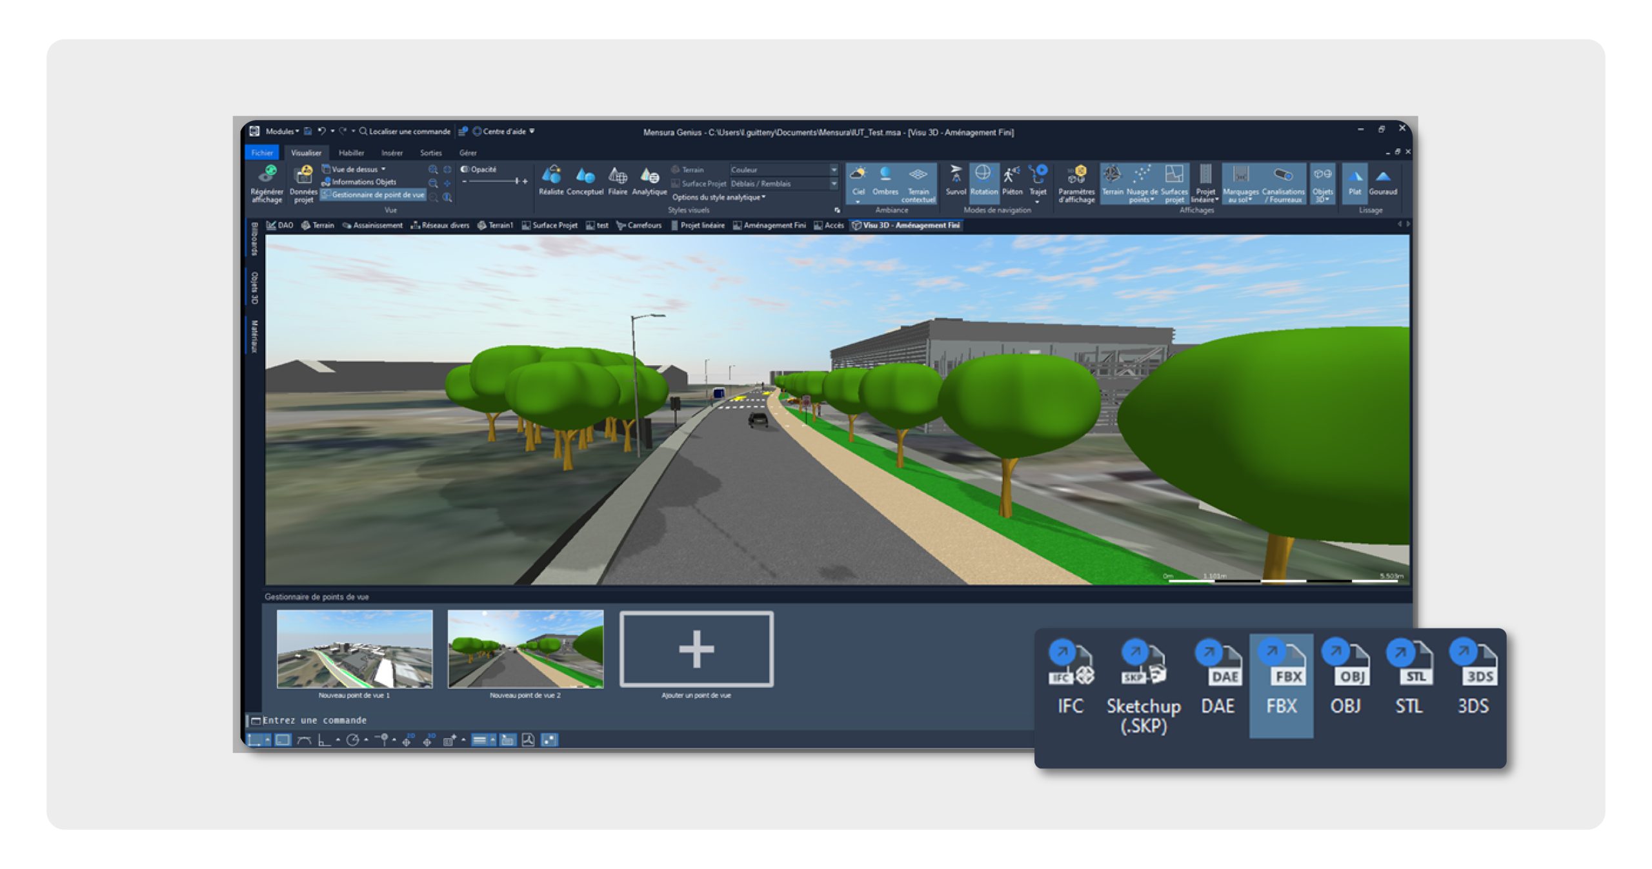Viewport: 1652px width, 869px height.
Task: Select the Réaliste visual style
Action: 550,176
